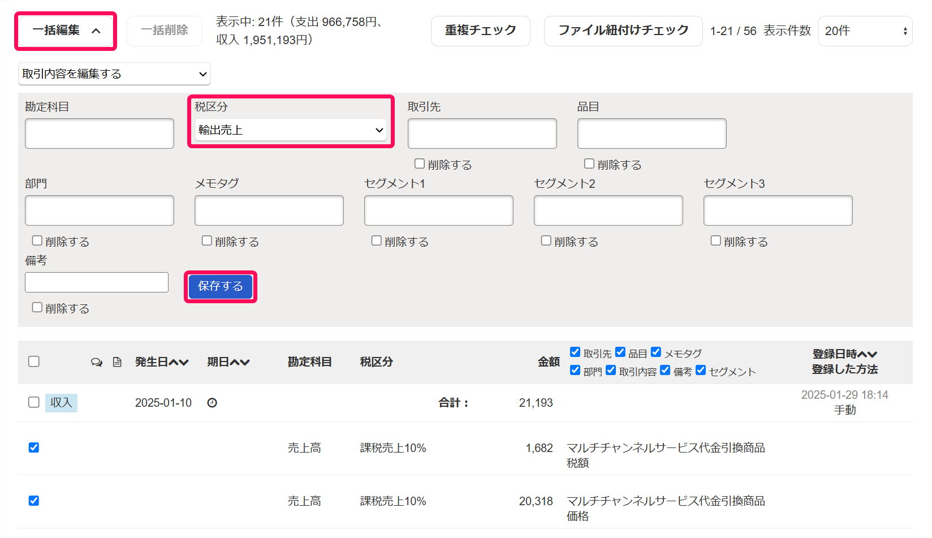Focus the 品目 input field
932x538 pixels.
[652, 134]
